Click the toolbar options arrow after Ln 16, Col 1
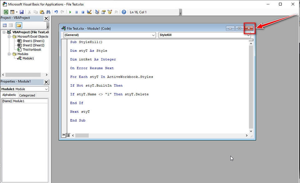This screenshot has width=300, height=183. [181, 12]
